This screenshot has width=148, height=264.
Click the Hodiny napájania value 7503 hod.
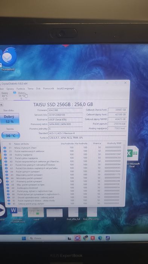117,128
